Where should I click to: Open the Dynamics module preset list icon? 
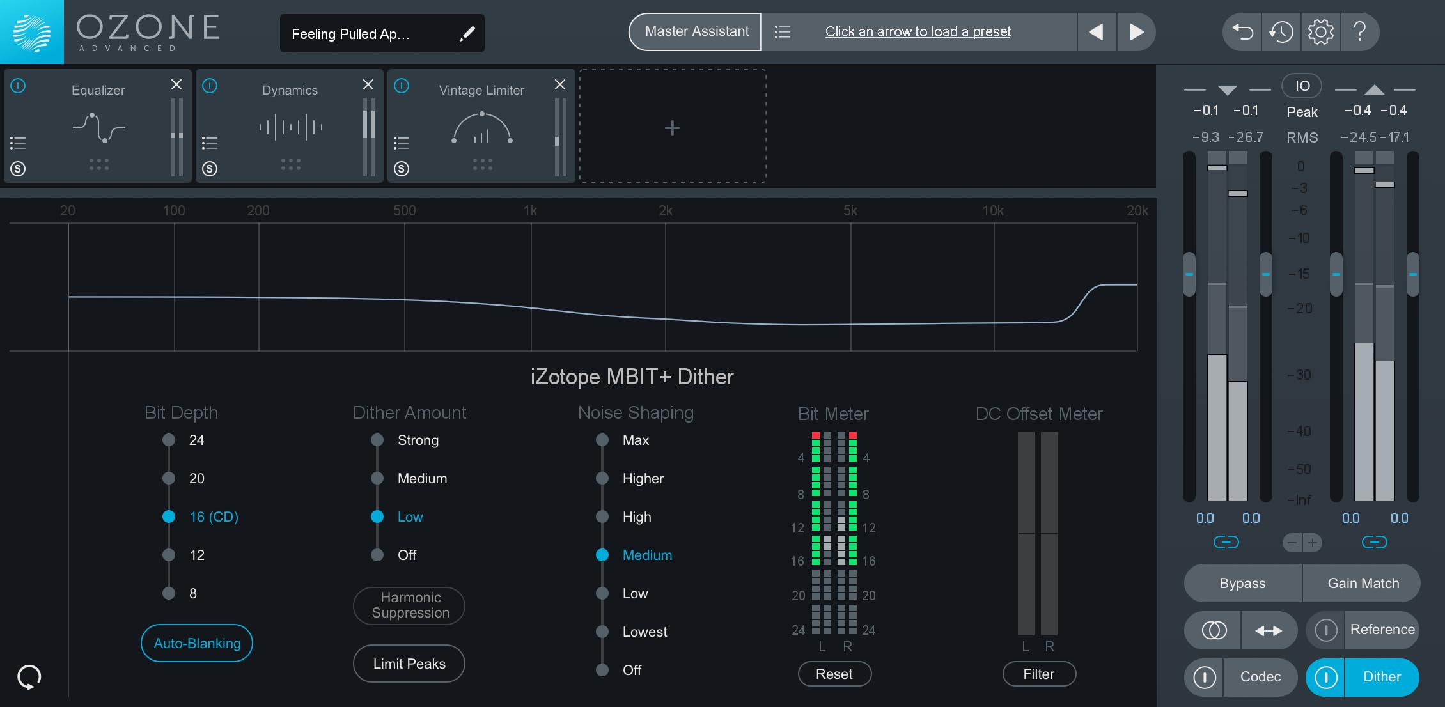point(210,143)
